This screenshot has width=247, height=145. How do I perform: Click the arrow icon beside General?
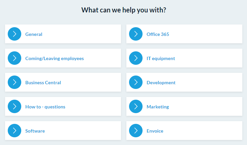pyautogui.click(x=14, y=34)
